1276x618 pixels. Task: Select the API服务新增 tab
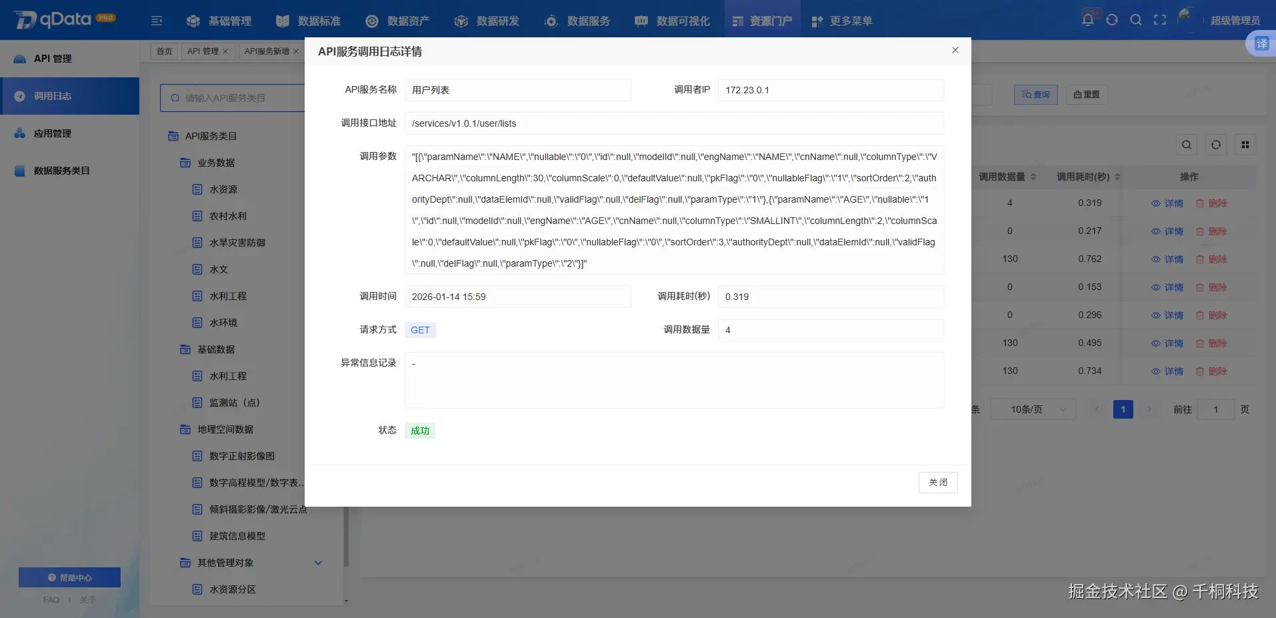click(x=266, y=51)
